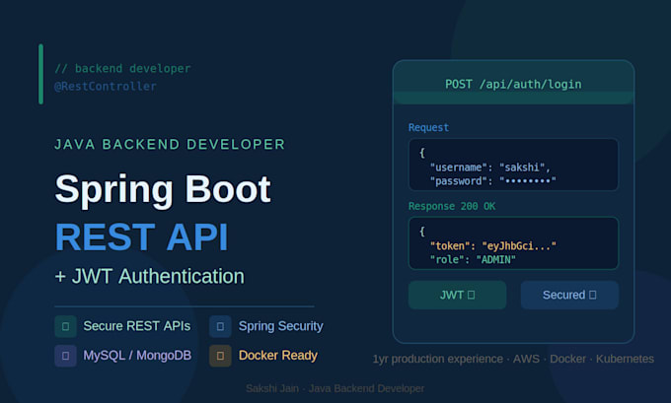Image resolution: width=671 pixels, height=403 pixels.
Task: Click the icon beside MySQL / MongoDB
Action: 65,356
